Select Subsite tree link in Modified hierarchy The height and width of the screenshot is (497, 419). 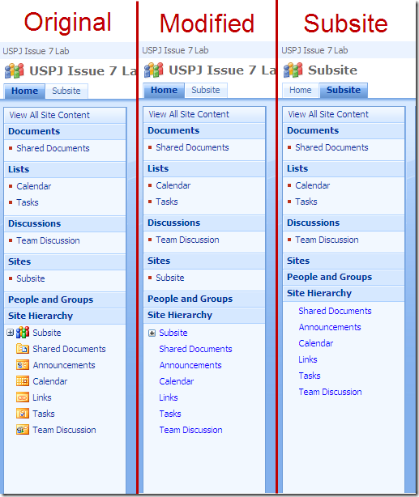tap(173, 333)
